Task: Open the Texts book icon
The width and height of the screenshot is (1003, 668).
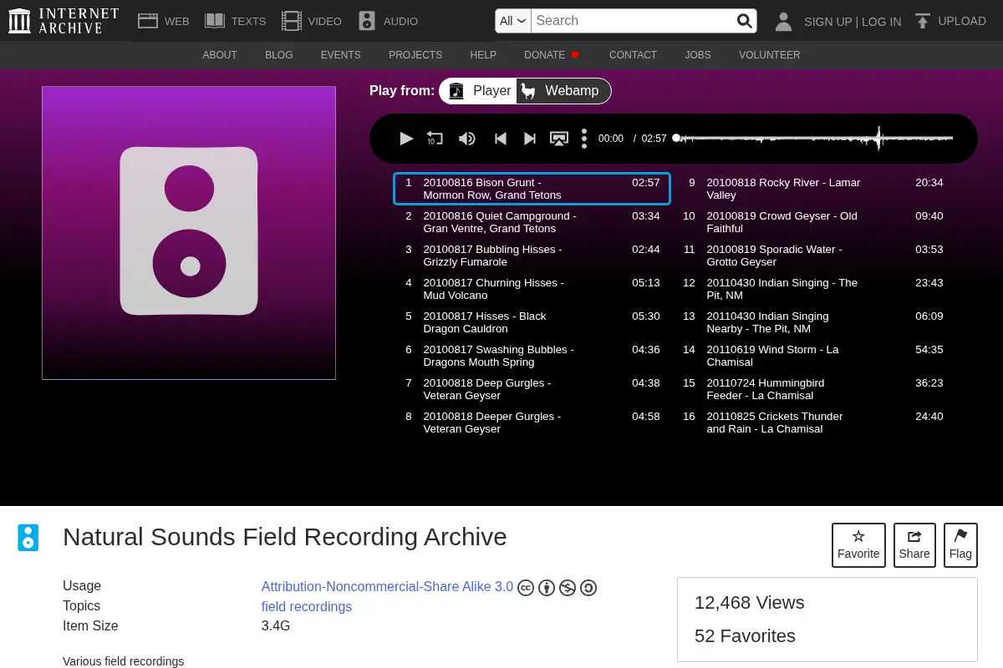Action: click(x=215, y=21)
